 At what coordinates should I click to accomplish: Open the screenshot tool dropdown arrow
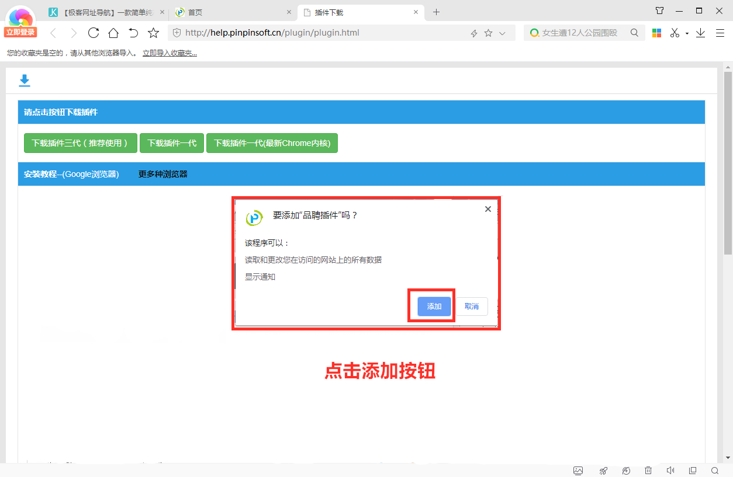tap(687, 33)
